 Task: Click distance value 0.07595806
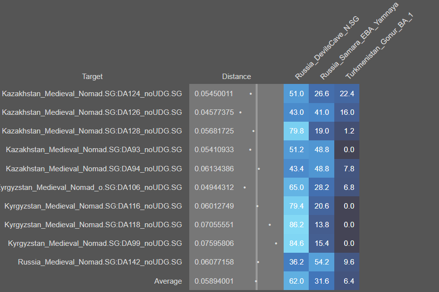tap(214, 243)
